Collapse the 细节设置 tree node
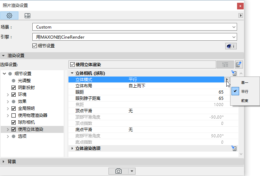 pos(5,73)
